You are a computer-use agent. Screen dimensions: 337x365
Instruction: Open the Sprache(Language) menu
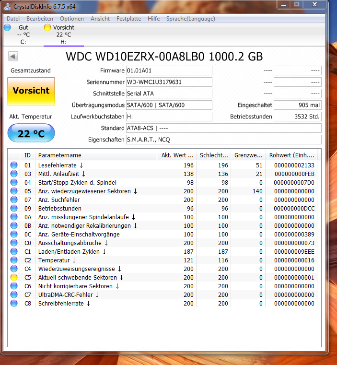tap(191, 19)
